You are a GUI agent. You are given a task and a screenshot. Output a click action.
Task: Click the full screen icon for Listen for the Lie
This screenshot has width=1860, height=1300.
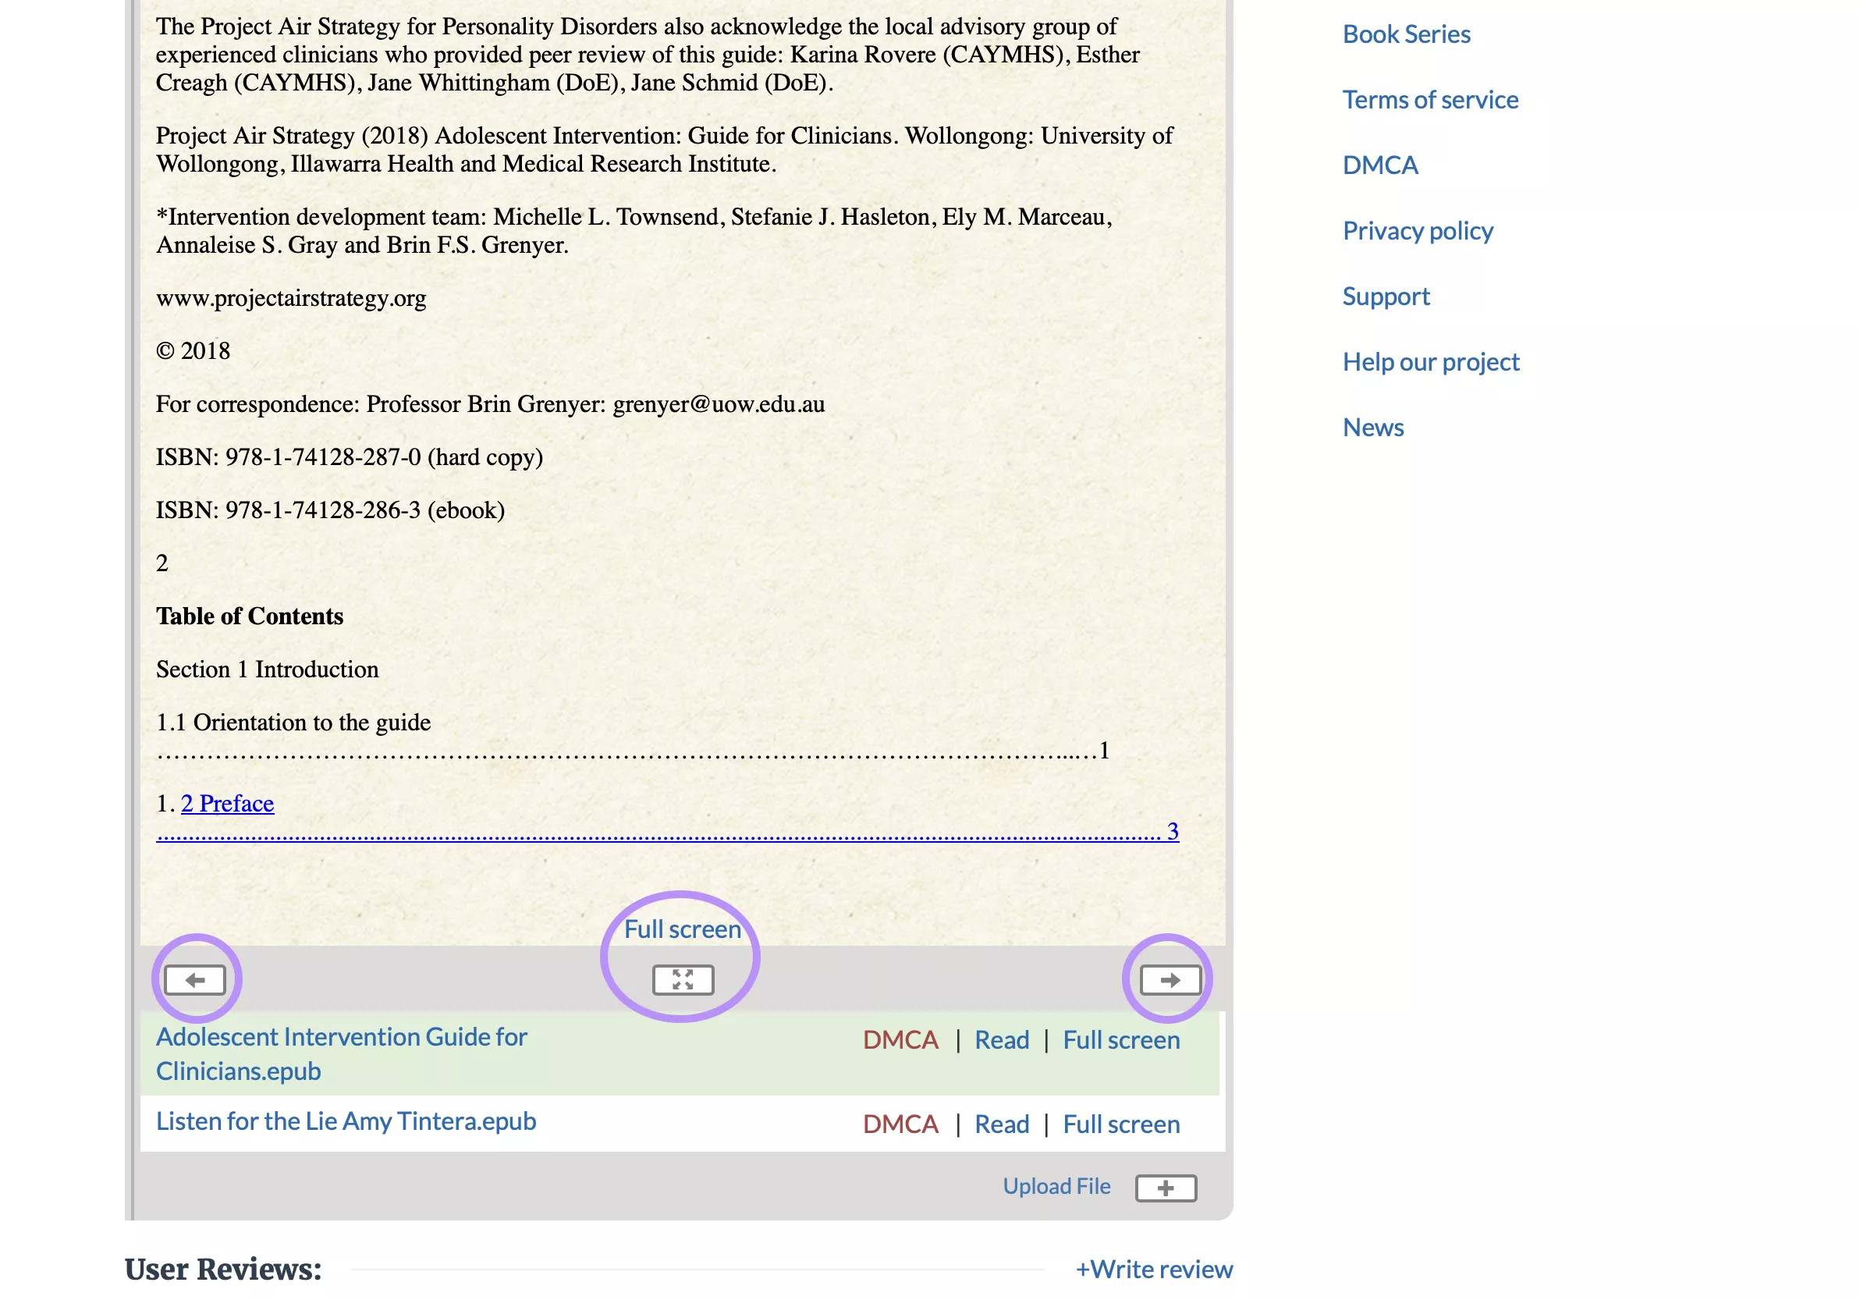pos(1120,1124)
